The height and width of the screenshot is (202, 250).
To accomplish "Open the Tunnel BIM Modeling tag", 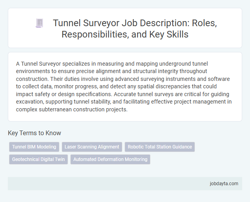I will coord(34,147).
